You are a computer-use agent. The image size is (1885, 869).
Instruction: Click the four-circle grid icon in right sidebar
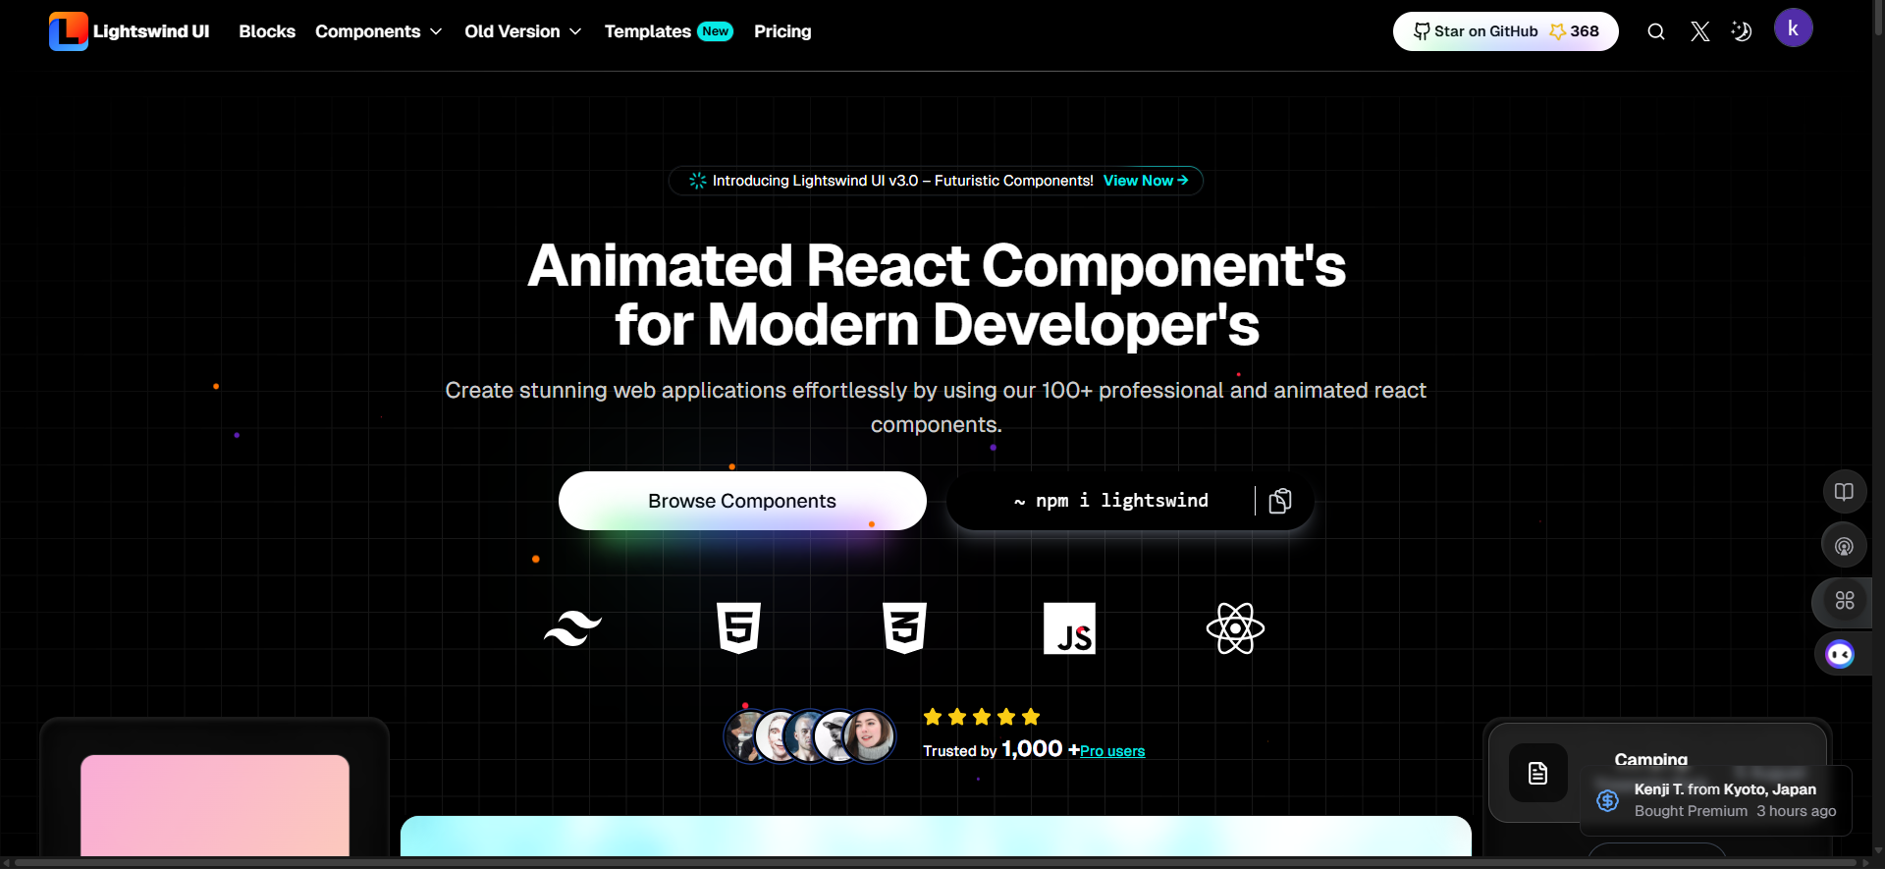click(1844, 600)
